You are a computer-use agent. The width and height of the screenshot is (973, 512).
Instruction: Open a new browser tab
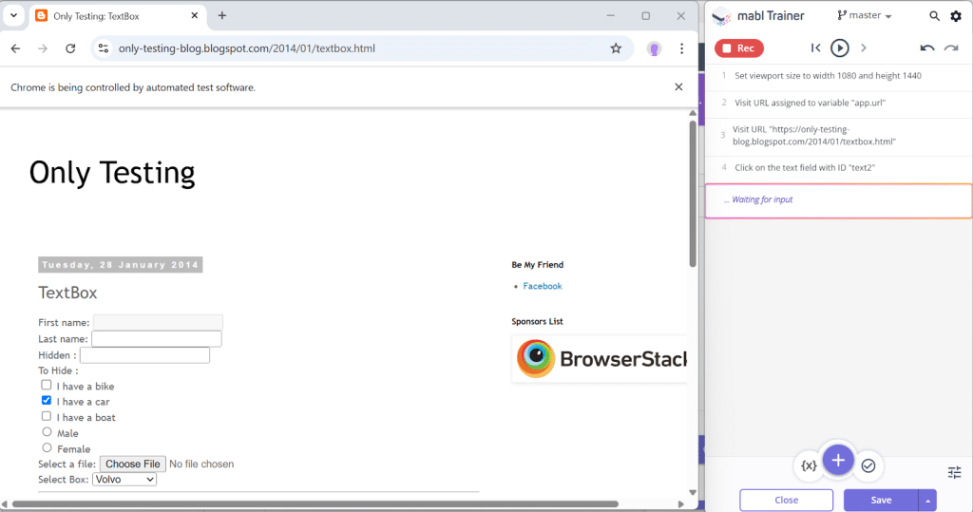(x=222, y=15)
